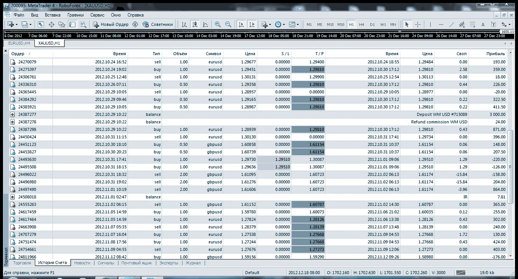518x279 pixels.
Task: Switch timeframe to H4
Action: (x=361, y=24)
